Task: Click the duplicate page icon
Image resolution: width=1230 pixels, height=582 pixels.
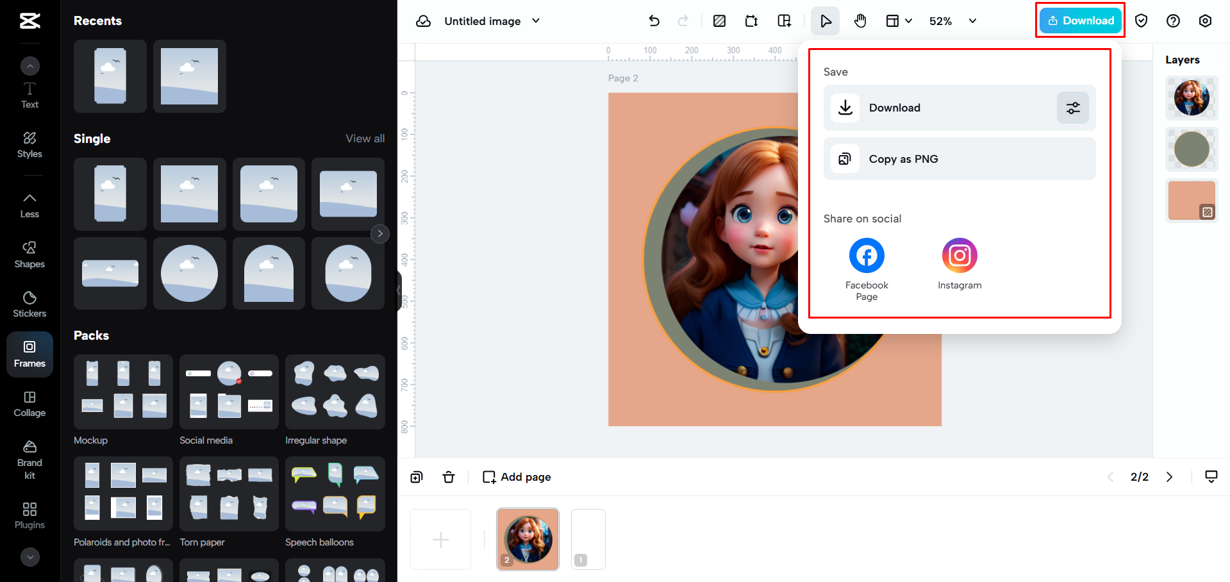Action: [416, 477]
